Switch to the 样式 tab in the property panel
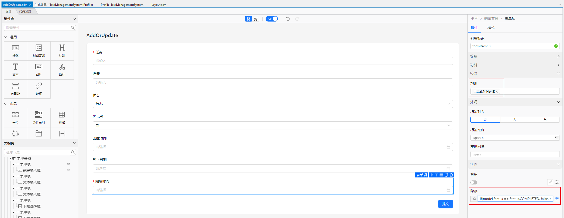 [x=491, y=28]
